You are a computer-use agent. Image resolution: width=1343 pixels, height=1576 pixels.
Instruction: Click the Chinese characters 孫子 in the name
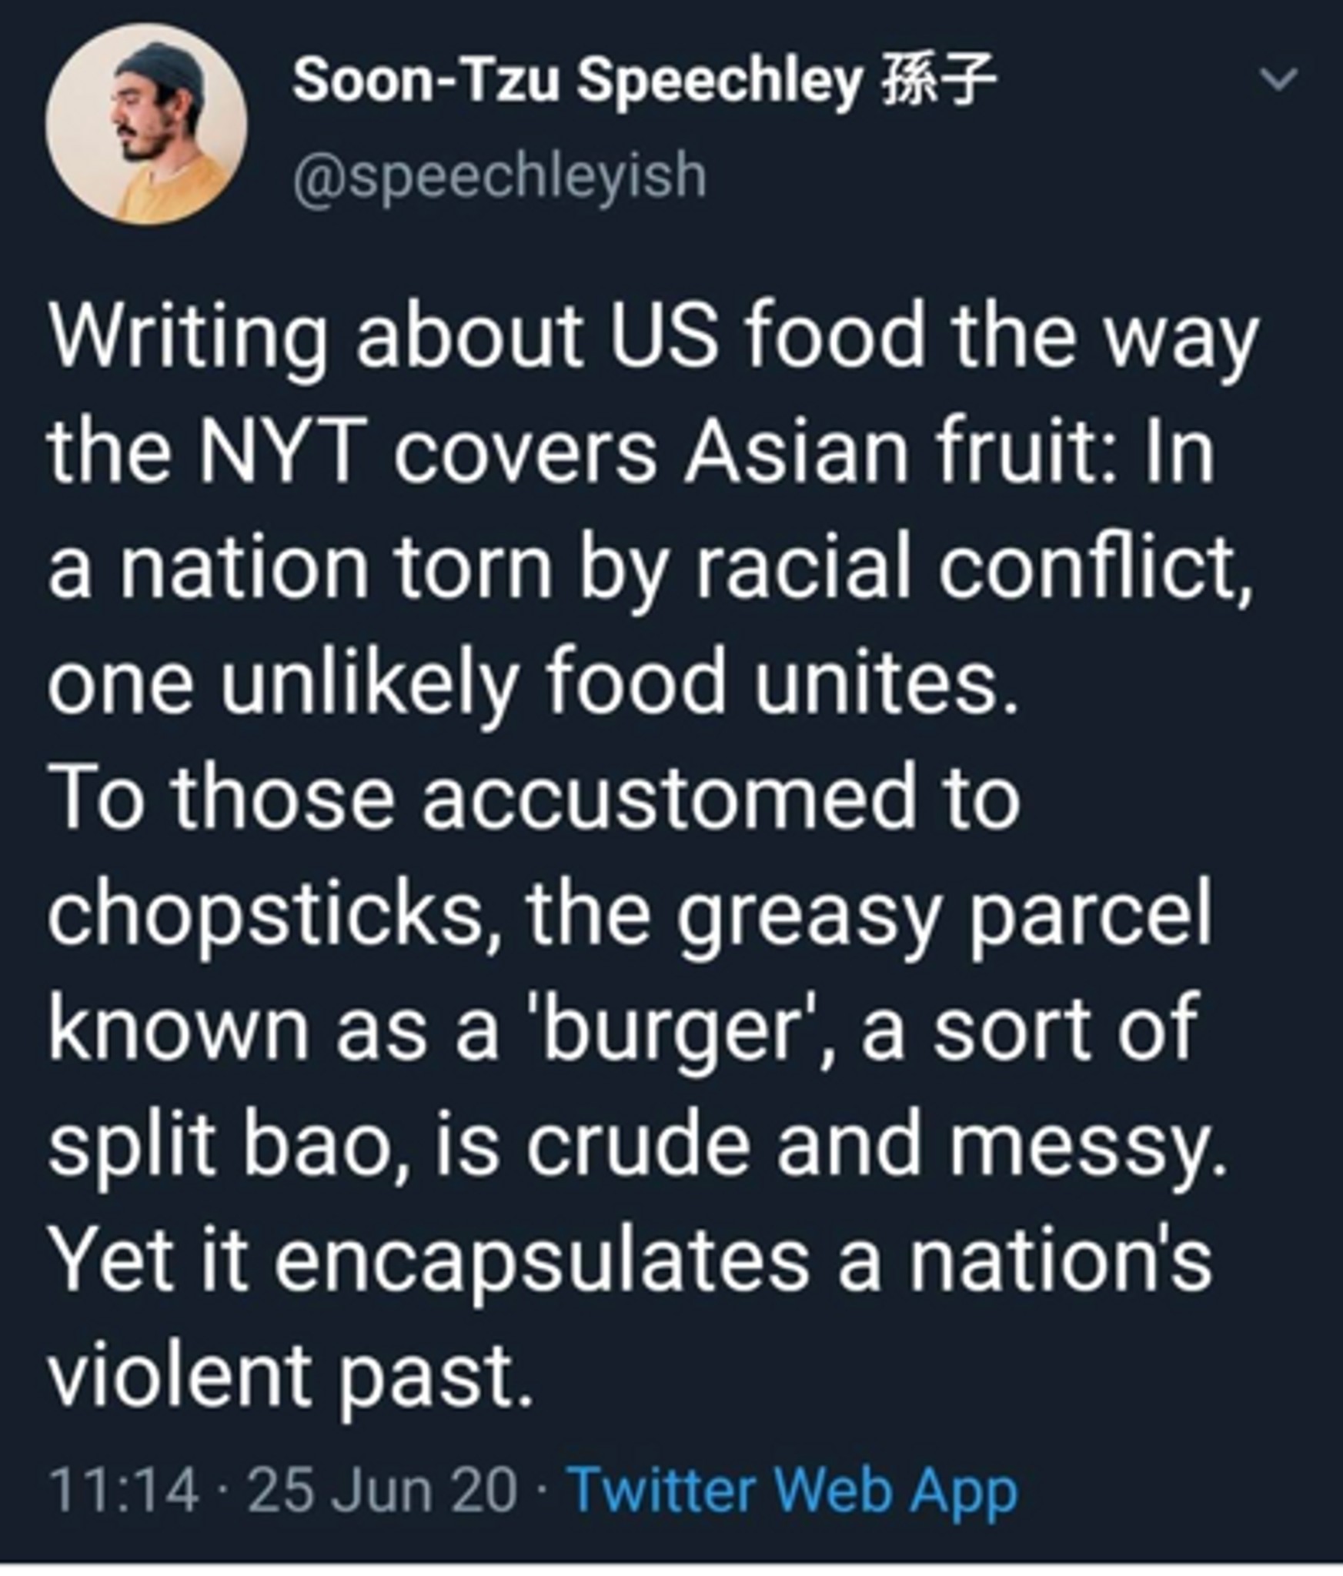938,80
